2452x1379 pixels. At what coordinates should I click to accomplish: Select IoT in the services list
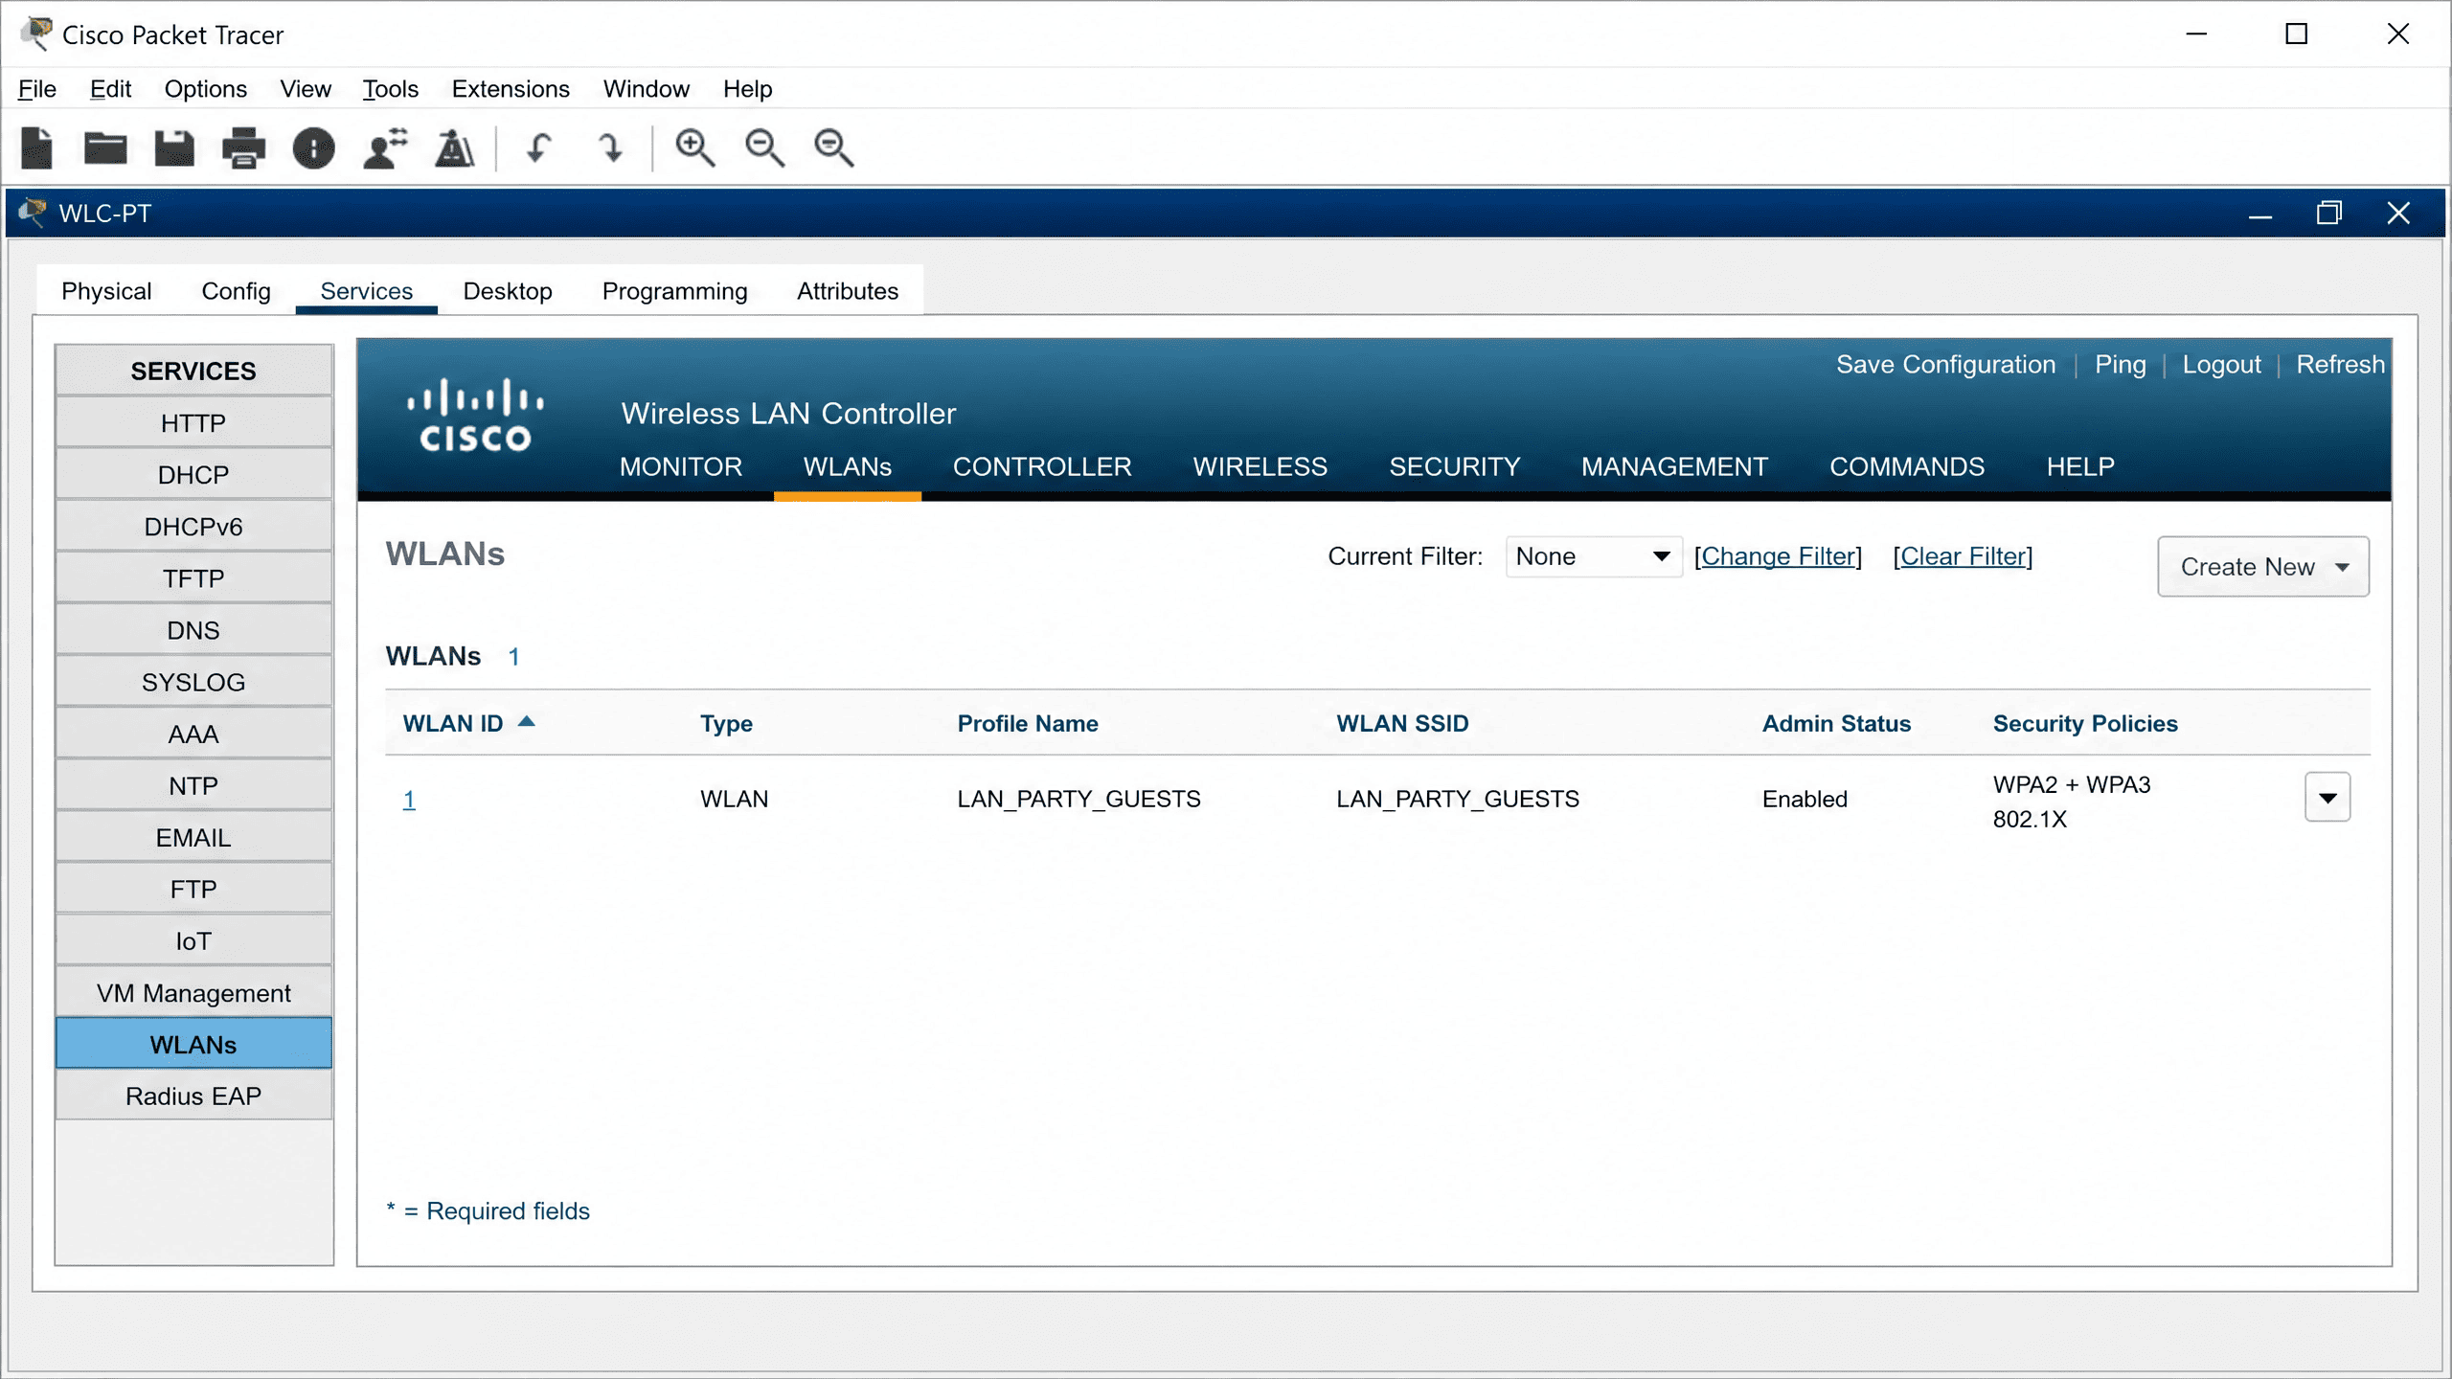point(193,941)
